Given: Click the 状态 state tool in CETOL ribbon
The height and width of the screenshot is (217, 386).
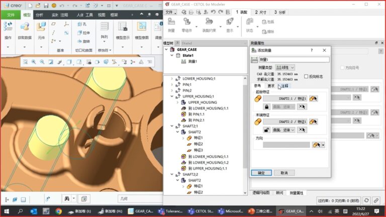Looking at the screenshot, I should 250,25.
